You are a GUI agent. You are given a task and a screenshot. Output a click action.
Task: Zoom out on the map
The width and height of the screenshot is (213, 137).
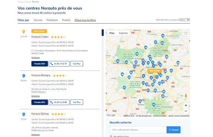(x=186, y=111)
